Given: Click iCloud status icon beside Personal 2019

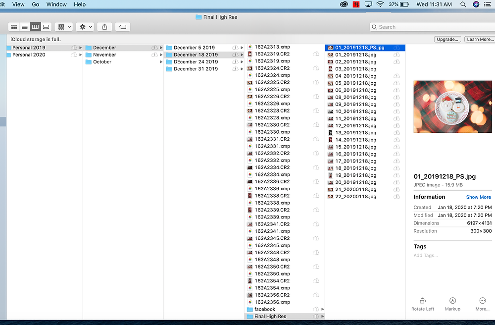Looking at the screenshot, I should tap(74, 48).
